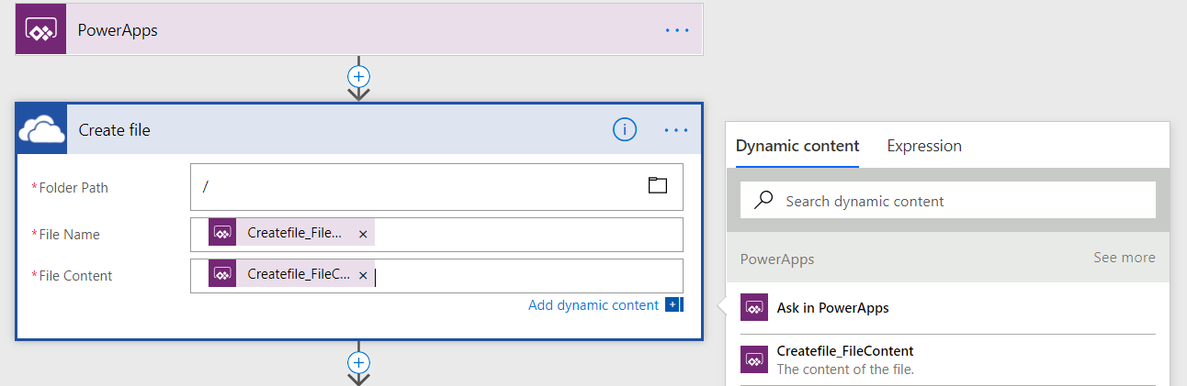Select the Createfile_File... token in File Name
1187x386 pixels.
pos(294,234)
